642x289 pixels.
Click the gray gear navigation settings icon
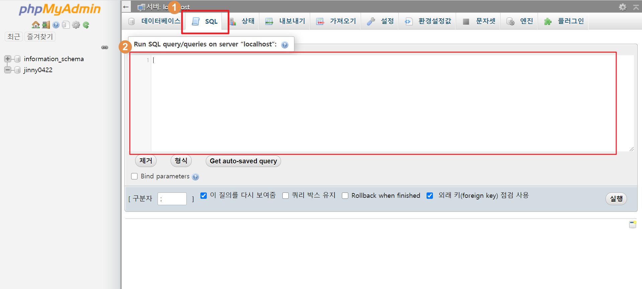(x=76, y=25)
